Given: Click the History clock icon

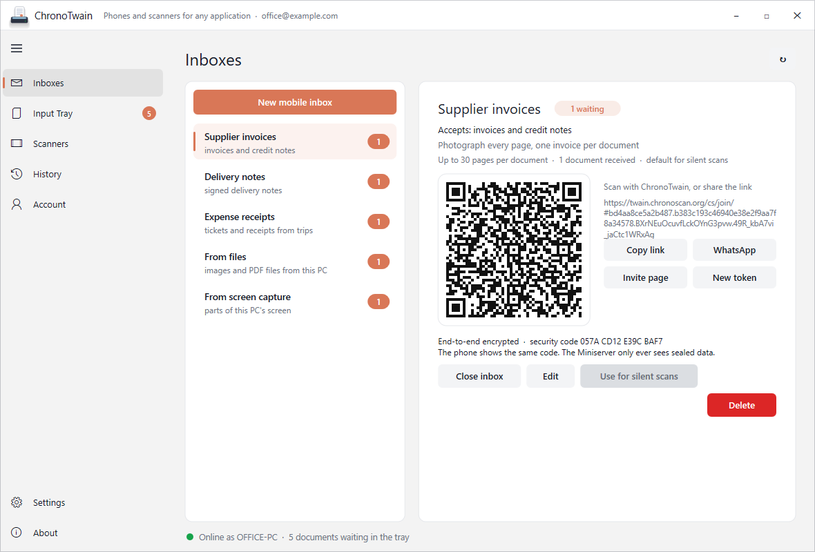Looking at the screenshot, I should click(x=17, y=174).
